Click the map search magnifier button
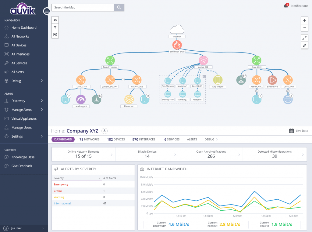Viewport: 312px width, 232px height. point(119,7)
